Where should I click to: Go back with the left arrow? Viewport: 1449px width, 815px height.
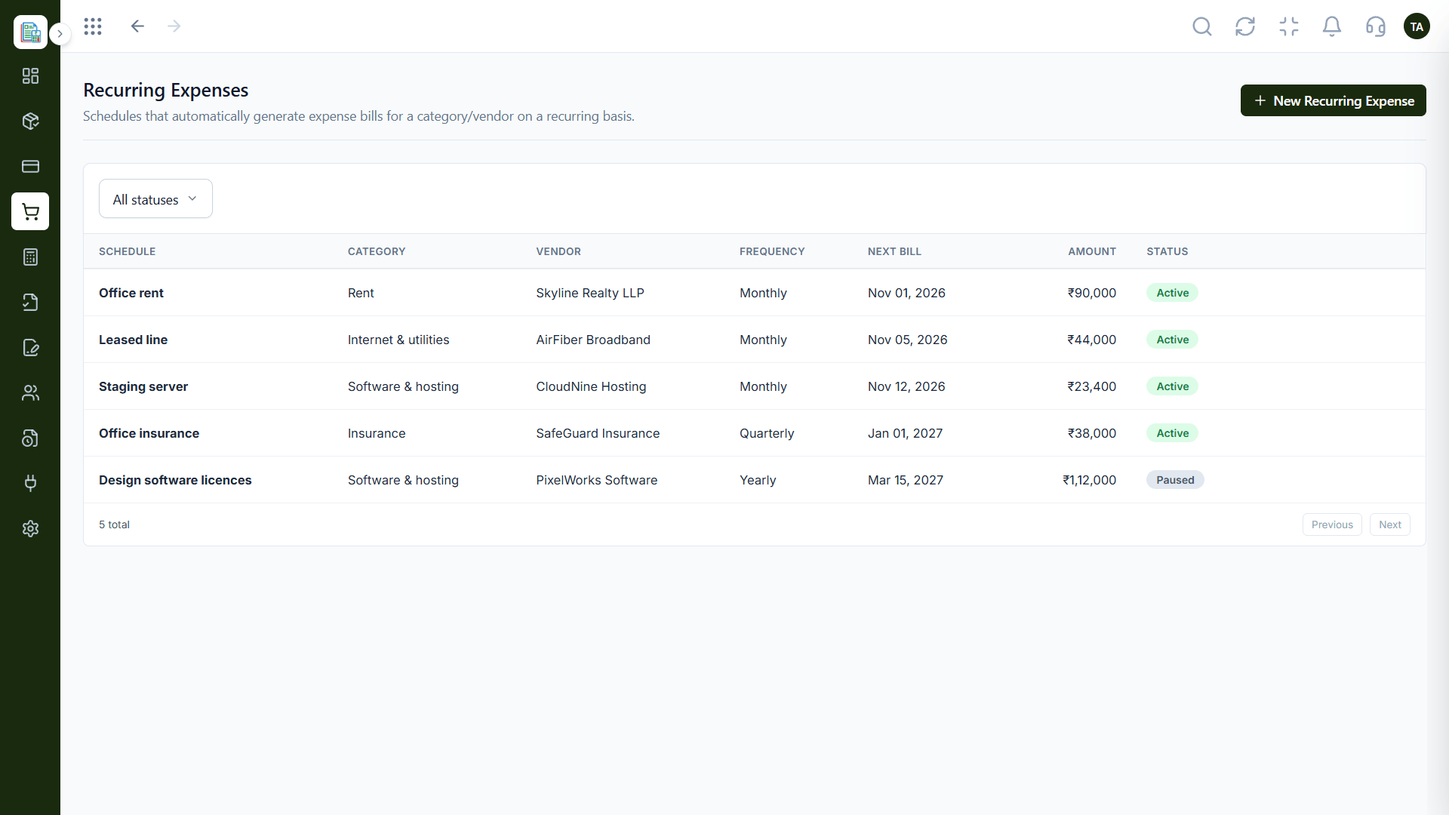[137, 26]
